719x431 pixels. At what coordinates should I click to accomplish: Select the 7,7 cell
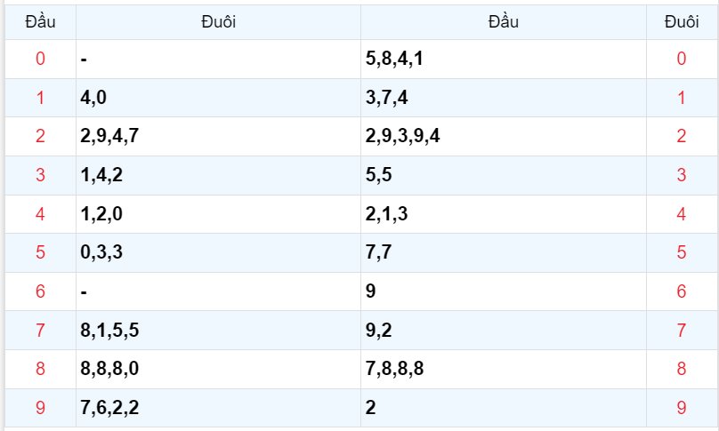click(x=379, y=252)
